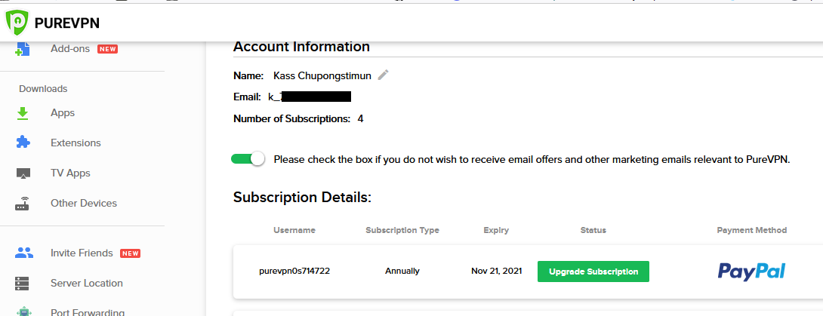
Task: Open the Add-ons icon in the sidebar
Action: tap(23, 49)
